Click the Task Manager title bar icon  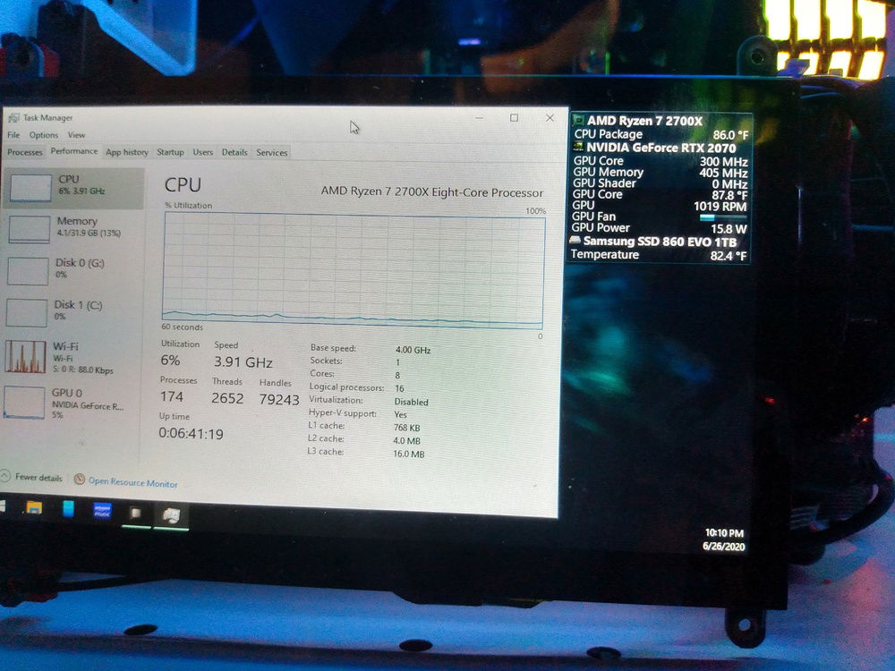[x=13, y=117]
